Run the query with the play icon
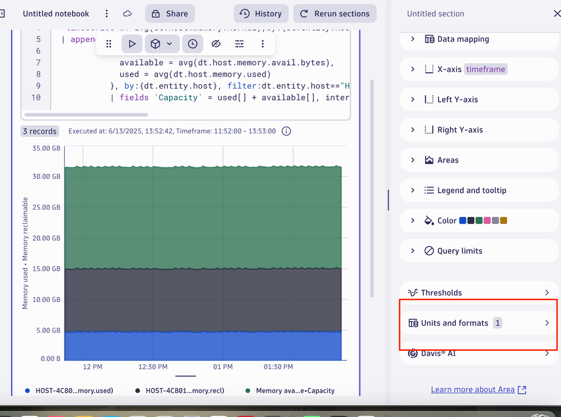Viewport: 561px width, 417px height. click(x=132, y=44)
